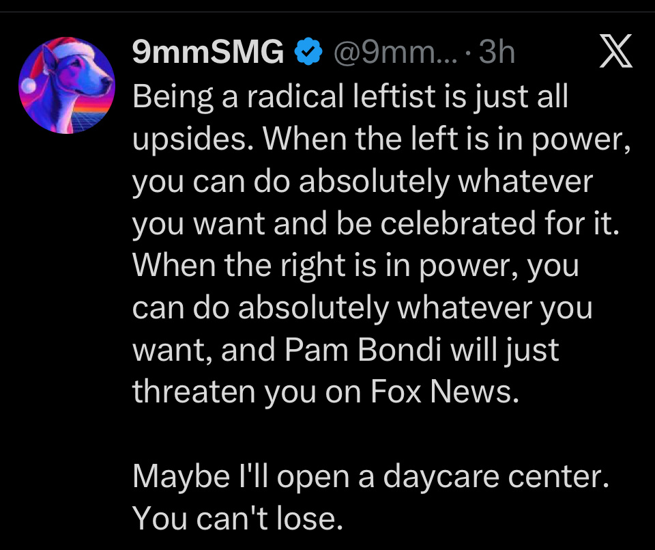Image resolution: width=655 pixels, height=550 pixels.
Task: Click the words "want, and" before Pam Bondi
Action: pos(197,350)
